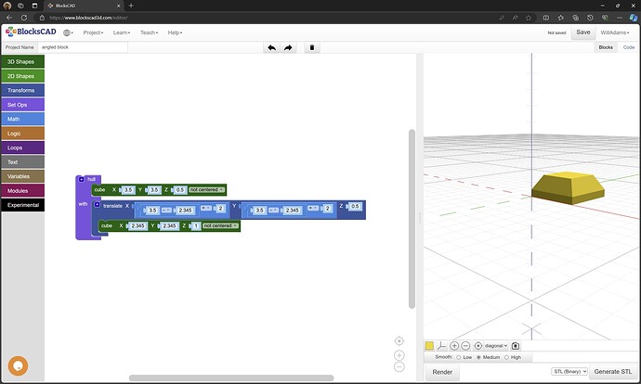Open the Experimental category
Image resolution: width=641 pixels, height=384 pixels.
click(23, 205)
